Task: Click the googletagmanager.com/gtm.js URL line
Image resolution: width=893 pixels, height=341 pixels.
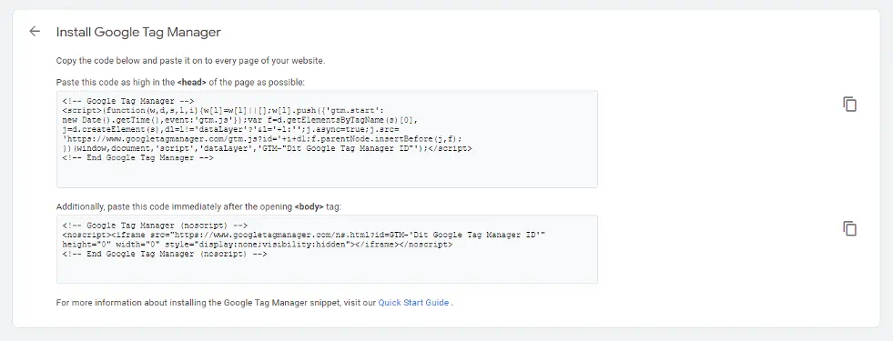Action: tap(262, 139)
